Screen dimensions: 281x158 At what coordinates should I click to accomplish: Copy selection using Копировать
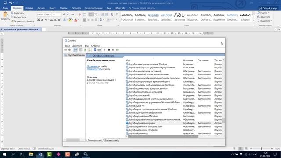[x=18, y=17]
